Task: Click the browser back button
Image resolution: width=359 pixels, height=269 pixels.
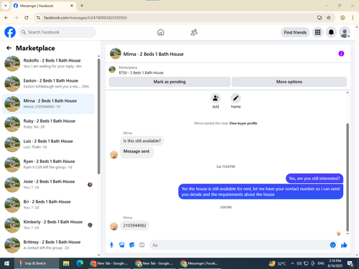Action: tap(6, 18)
